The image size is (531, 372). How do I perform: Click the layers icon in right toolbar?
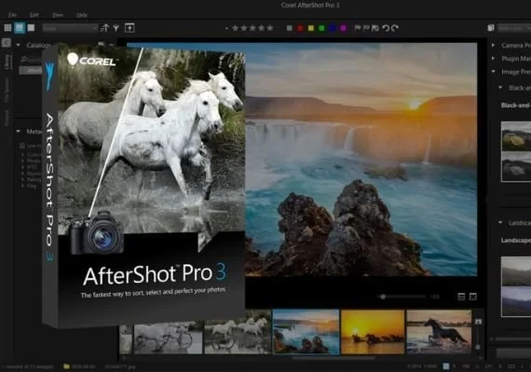[491, 28]
